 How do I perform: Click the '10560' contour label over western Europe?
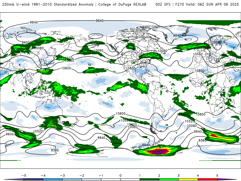point(198,54)
